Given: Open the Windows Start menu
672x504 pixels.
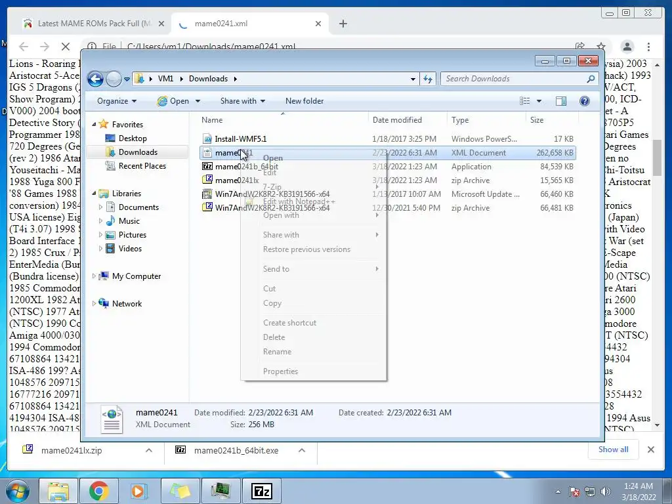Looking at the screenshot, I should (x=18, y=491).
